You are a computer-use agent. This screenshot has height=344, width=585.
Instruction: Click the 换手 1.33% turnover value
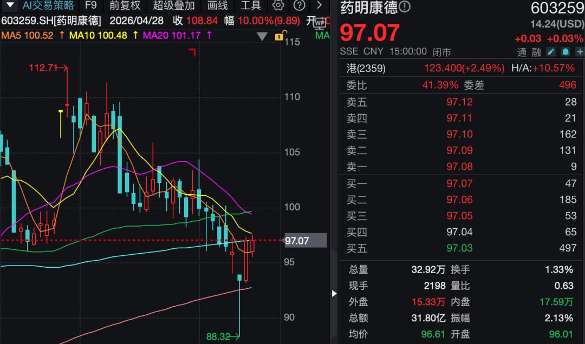[559, 270]
